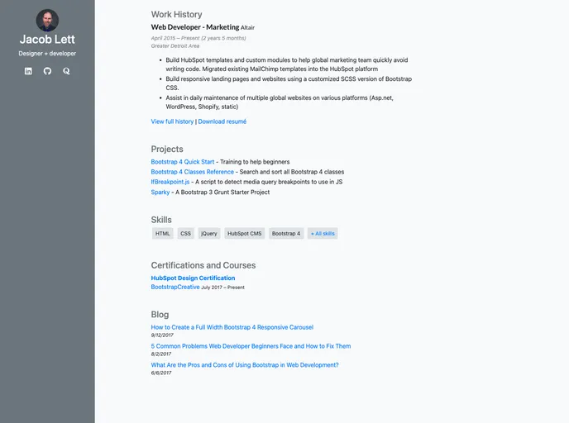Open the GitHub profile icon
Screen dimensions: 569x423
point(47,71)
